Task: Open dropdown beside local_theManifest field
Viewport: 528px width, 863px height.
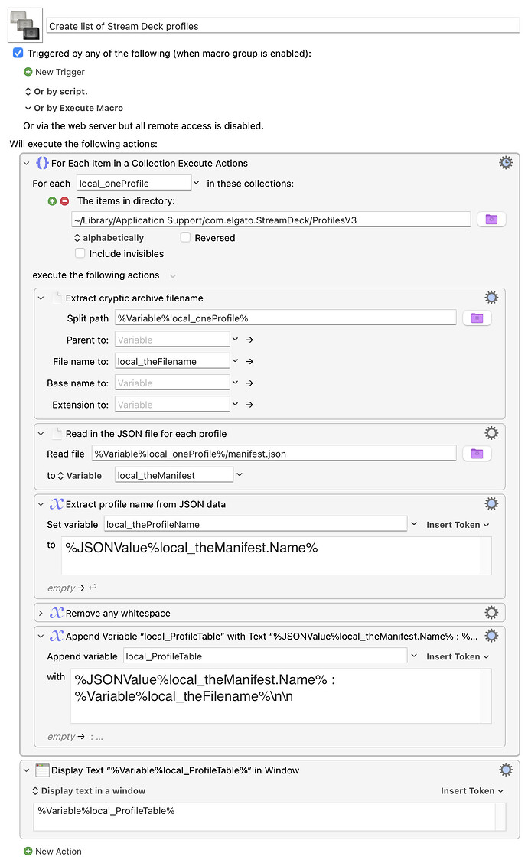Action: 240,474
